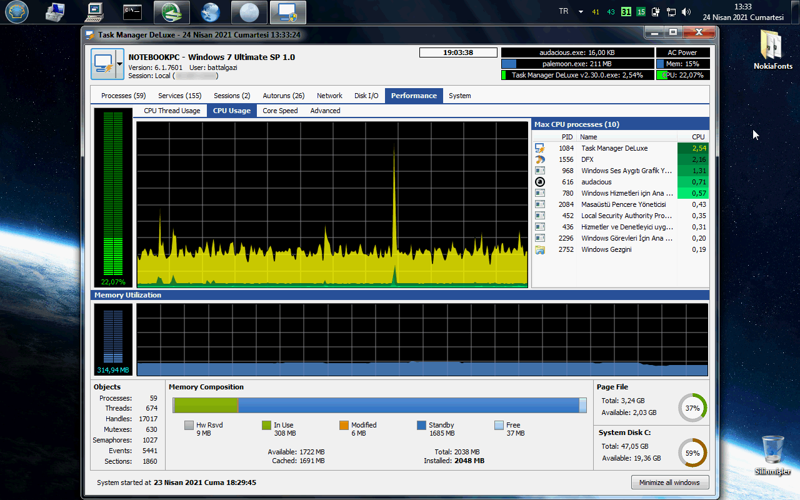800x500 pixels.
Task: Open the volume speaker tray icon
Action: point(686,12)
